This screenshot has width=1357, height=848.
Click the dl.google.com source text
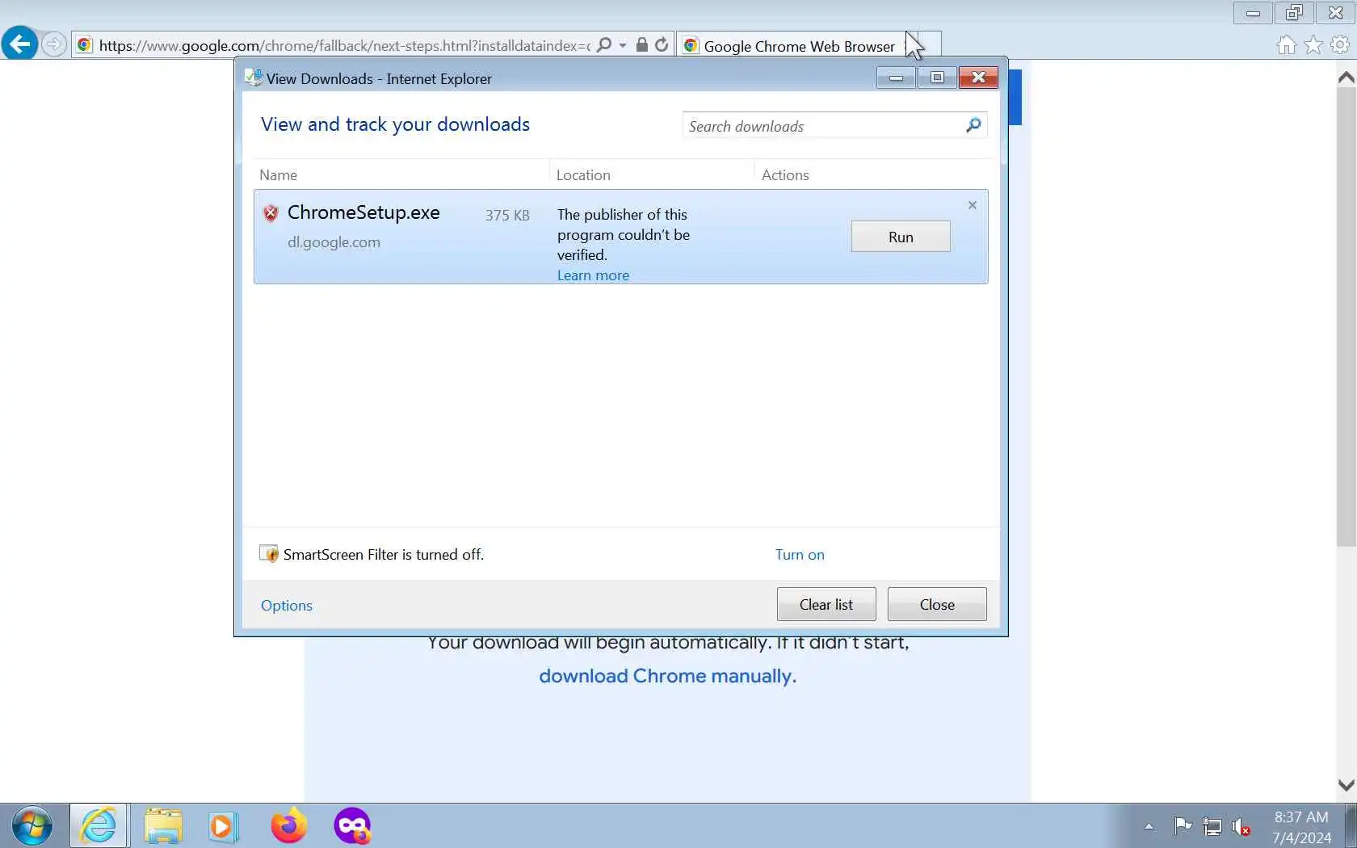tap(334, 242)
